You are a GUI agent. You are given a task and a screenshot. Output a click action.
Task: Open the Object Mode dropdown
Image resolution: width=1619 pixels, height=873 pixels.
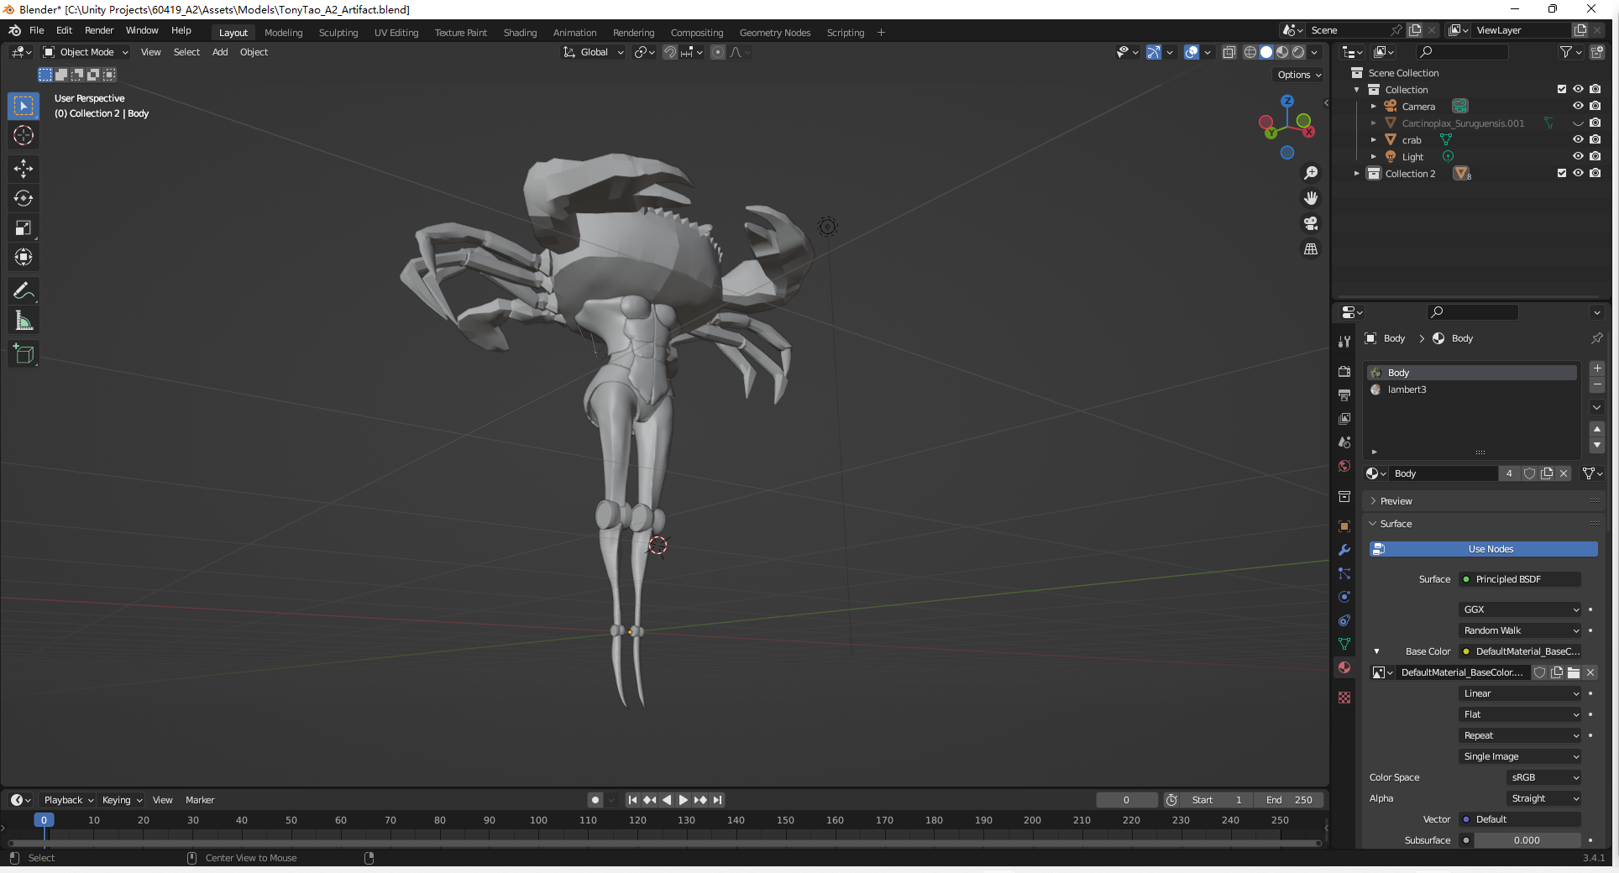click(x=86, y=52)
